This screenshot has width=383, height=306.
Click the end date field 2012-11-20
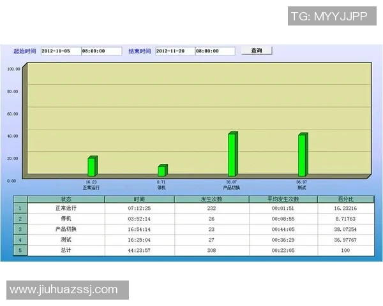point(174,51)
